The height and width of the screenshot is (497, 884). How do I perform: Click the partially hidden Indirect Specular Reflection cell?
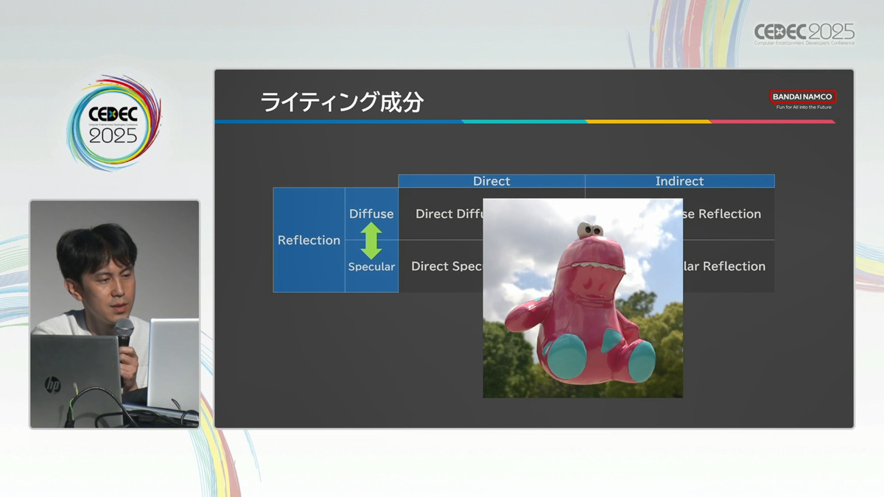click(728, 266)
